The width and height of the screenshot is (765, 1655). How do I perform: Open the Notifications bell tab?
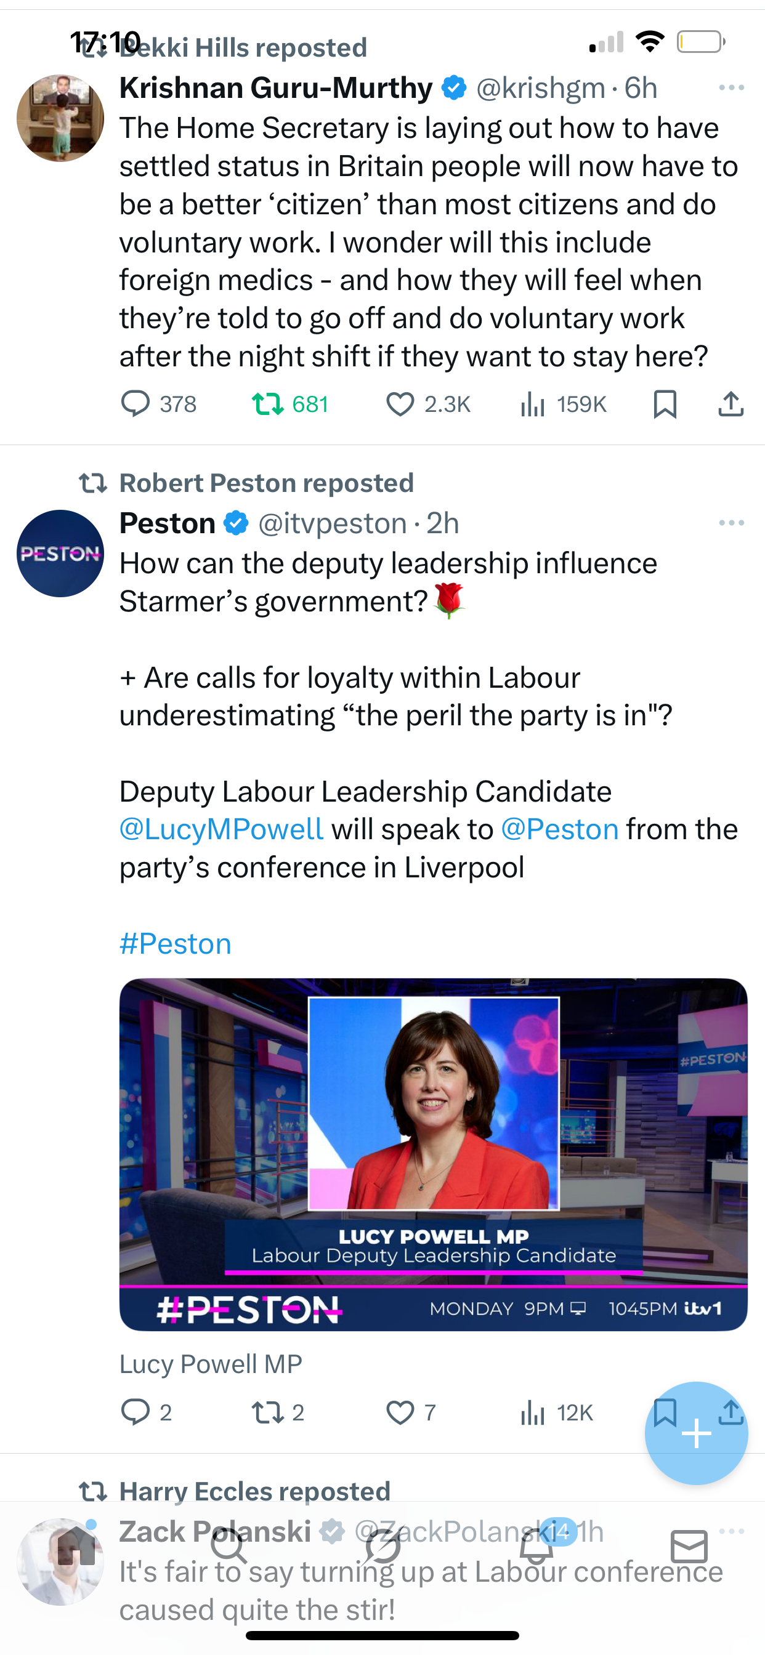[x=536, y=1547]
